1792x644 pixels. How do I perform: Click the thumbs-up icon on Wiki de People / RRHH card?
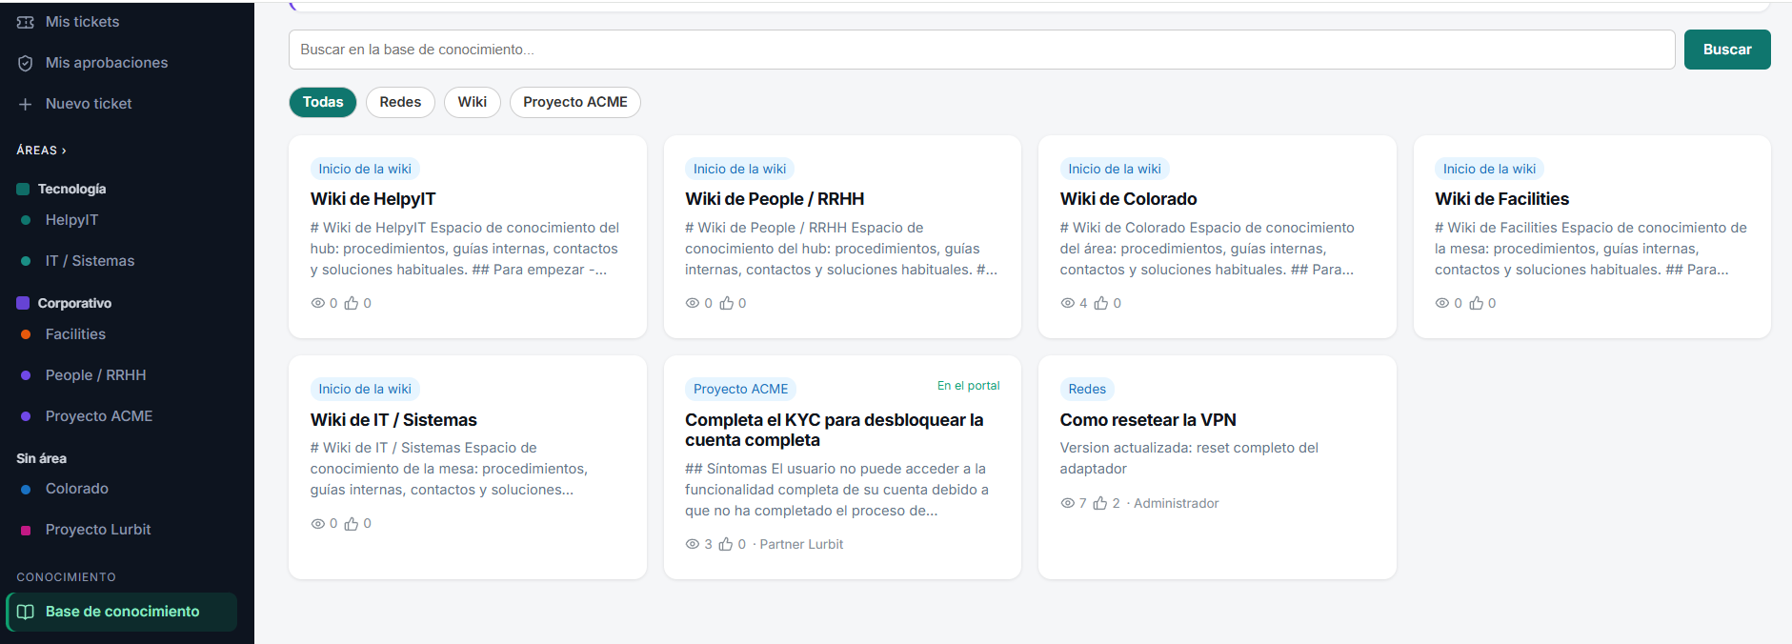727,303
